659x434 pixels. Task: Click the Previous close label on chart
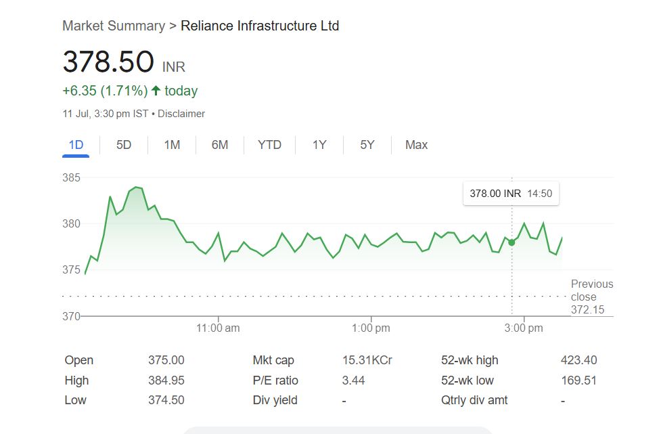point(591,290)
